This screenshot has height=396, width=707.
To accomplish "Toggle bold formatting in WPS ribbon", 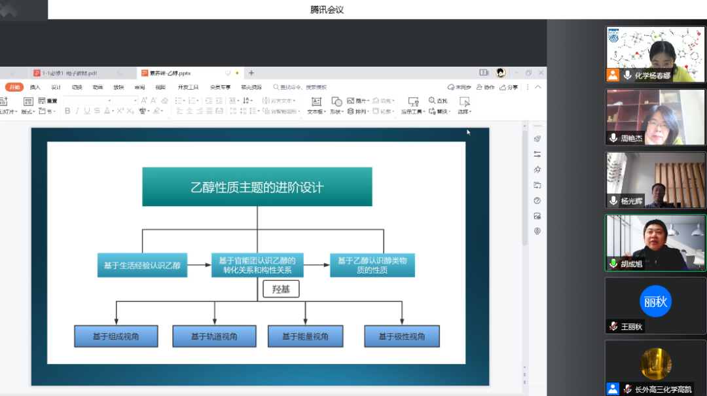I will coord(67,111).
